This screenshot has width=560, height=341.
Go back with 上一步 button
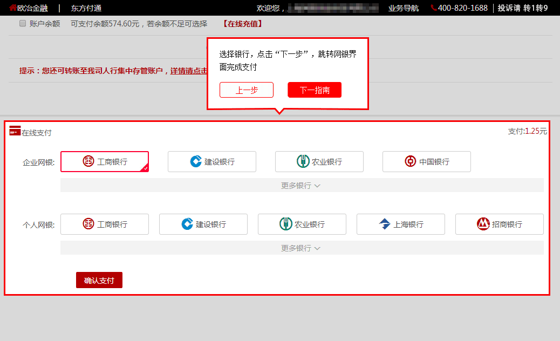point(247,90)
